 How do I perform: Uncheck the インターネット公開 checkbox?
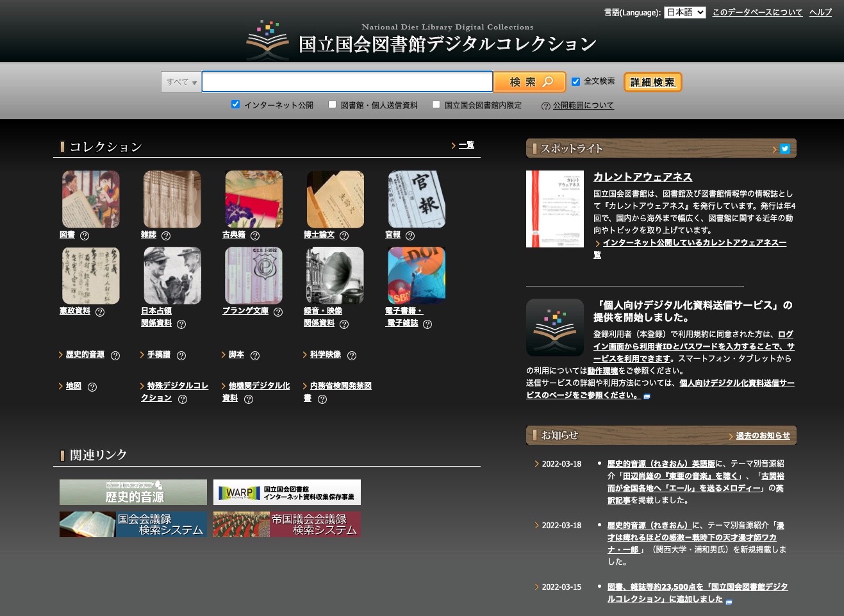[x=235, y=104]
